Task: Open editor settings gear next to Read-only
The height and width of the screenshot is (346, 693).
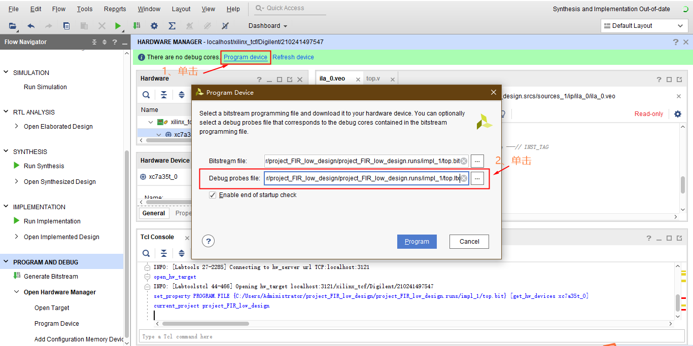Action: (x=678, y=114)
